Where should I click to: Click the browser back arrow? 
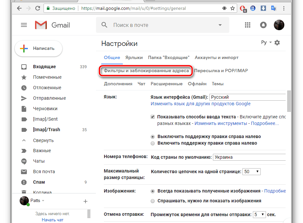click(19, 8)
